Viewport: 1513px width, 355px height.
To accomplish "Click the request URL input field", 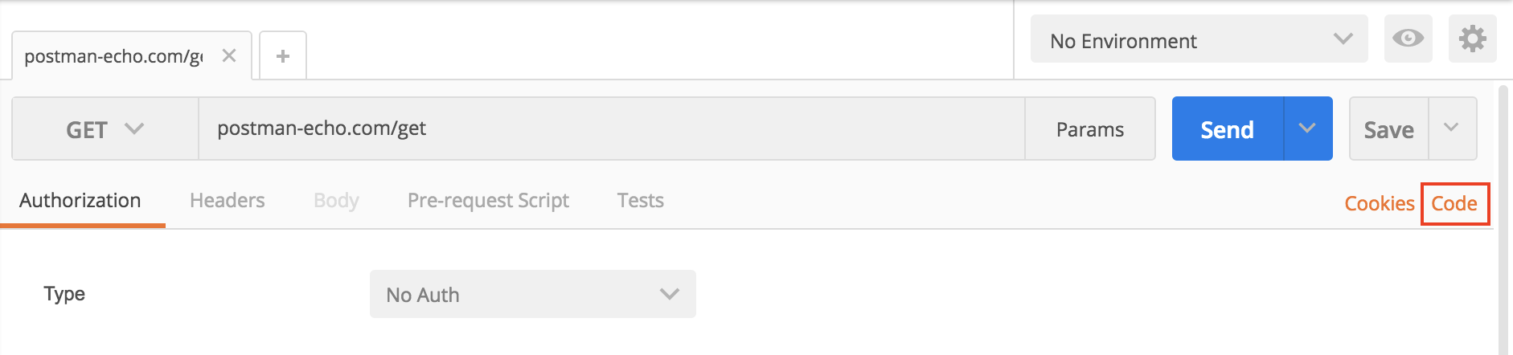I will click(x=611, y=129).
